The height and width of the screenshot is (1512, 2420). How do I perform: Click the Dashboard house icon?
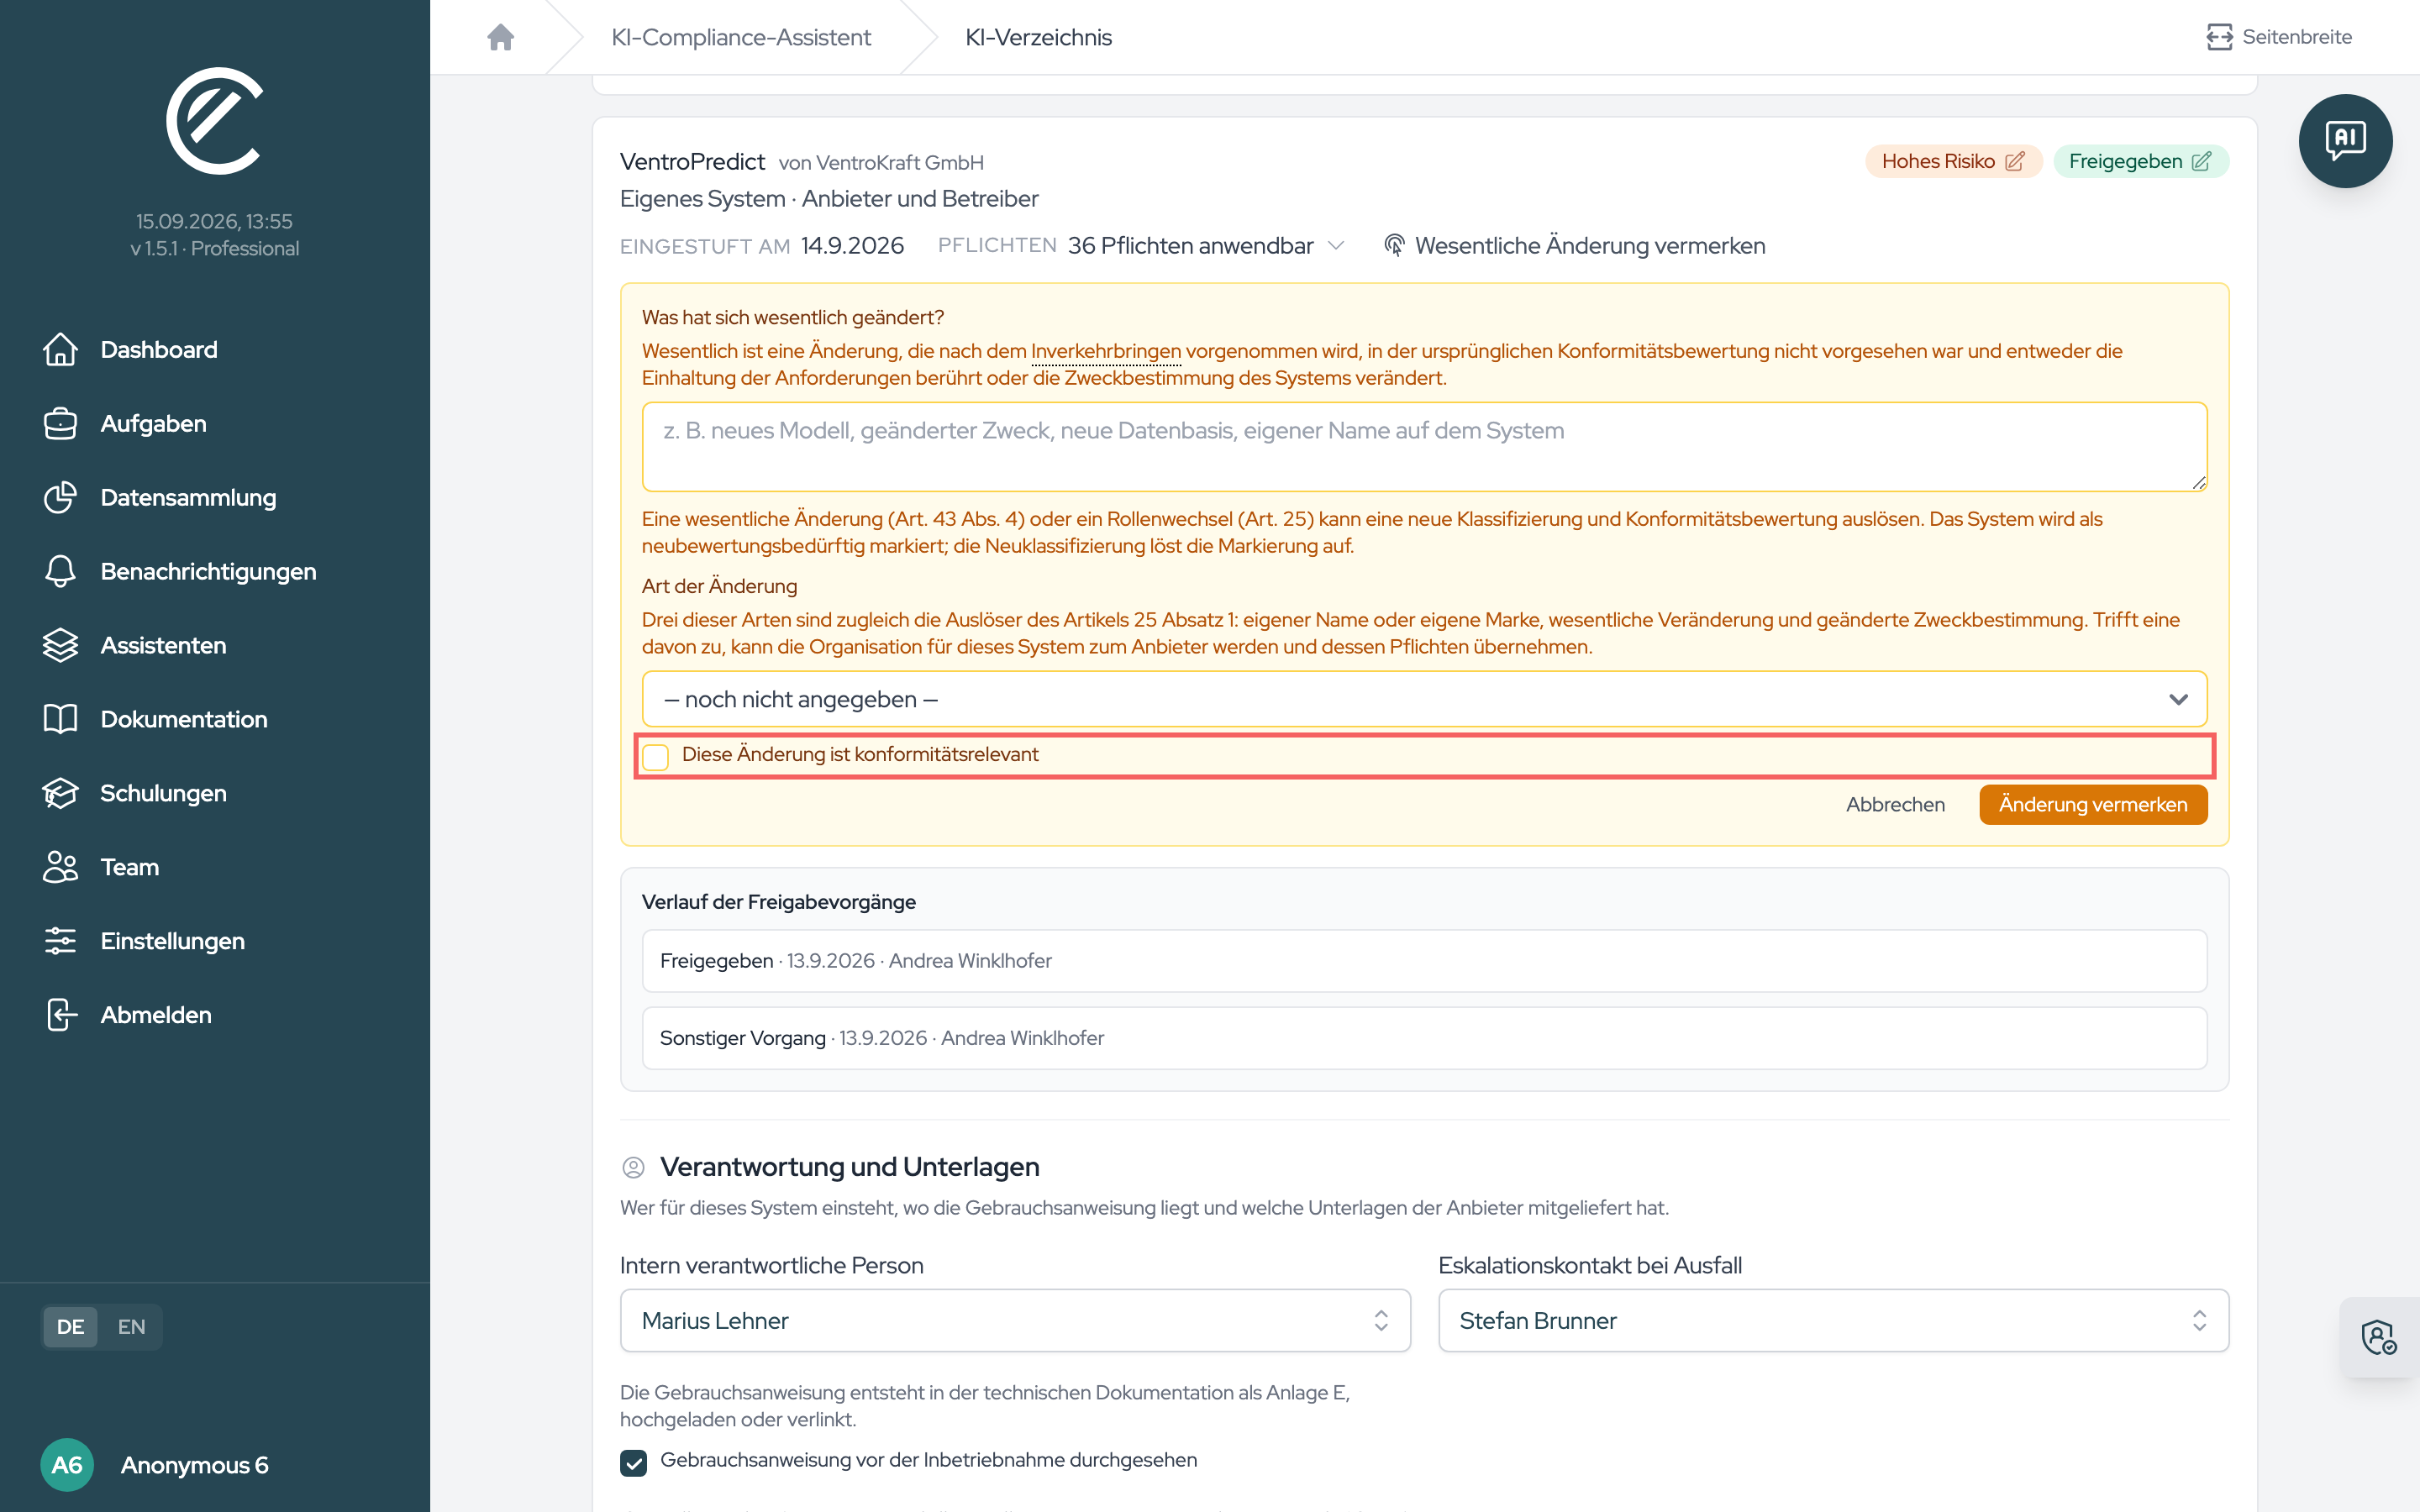60,349
